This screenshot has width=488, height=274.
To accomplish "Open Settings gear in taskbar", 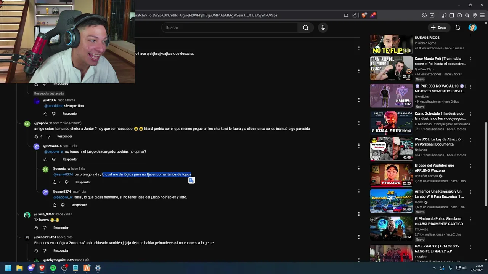I will tap(98, 268).
